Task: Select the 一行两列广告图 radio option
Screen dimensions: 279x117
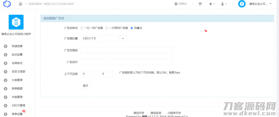Action: click(107, 28)
